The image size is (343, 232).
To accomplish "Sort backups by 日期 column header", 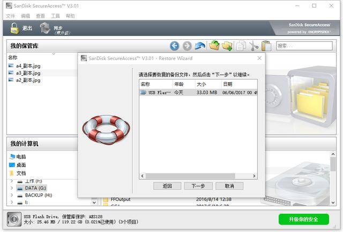I will (239, 84).
